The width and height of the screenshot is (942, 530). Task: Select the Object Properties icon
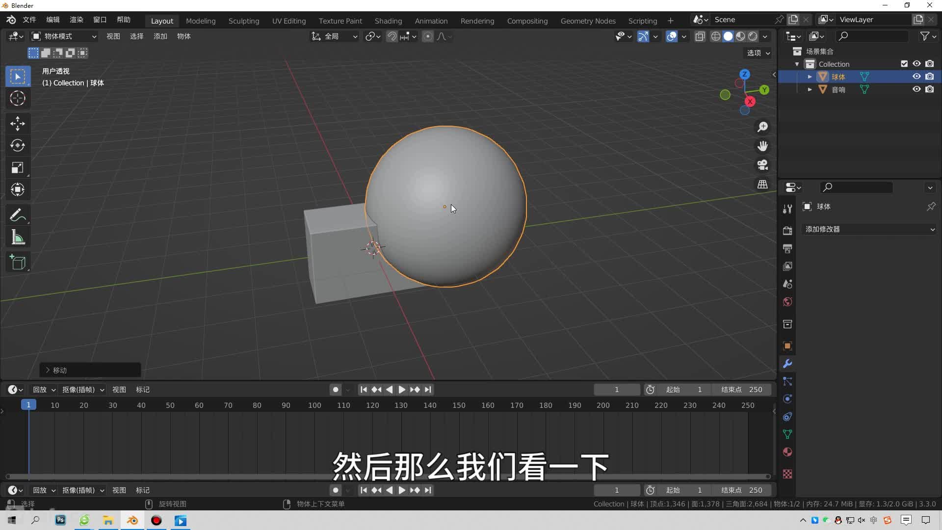point(787,345)
